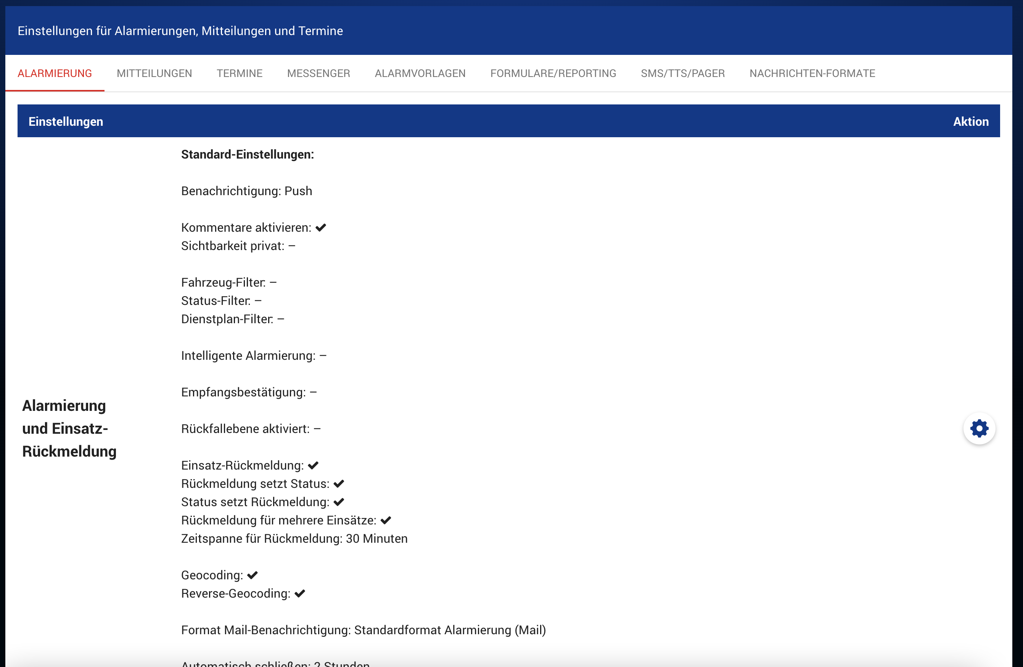Switch to the Mitteilungen tab
This screenshot has height=667, width=1023.
[154, 74]
